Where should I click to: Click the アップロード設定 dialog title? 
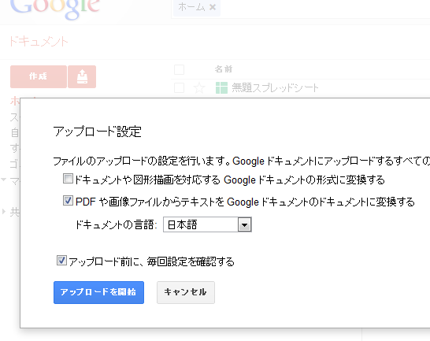97,132
